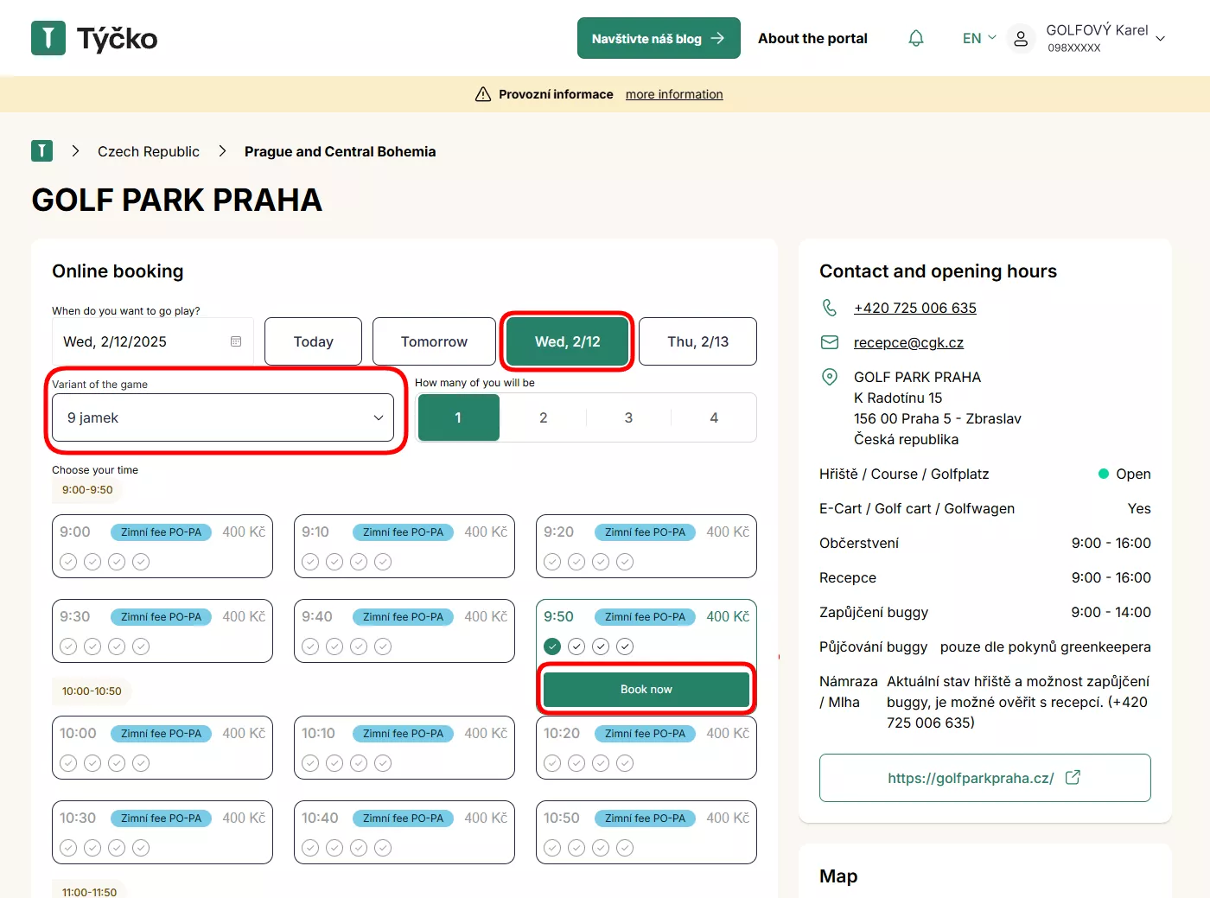
Task: Select the 10:10 tee time card
Action: pos(404,748)
